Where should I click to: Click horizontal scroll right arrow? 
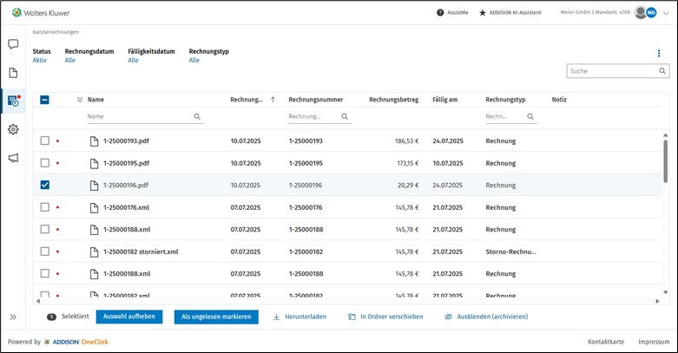pyautogui.click(x=658, y=301)
